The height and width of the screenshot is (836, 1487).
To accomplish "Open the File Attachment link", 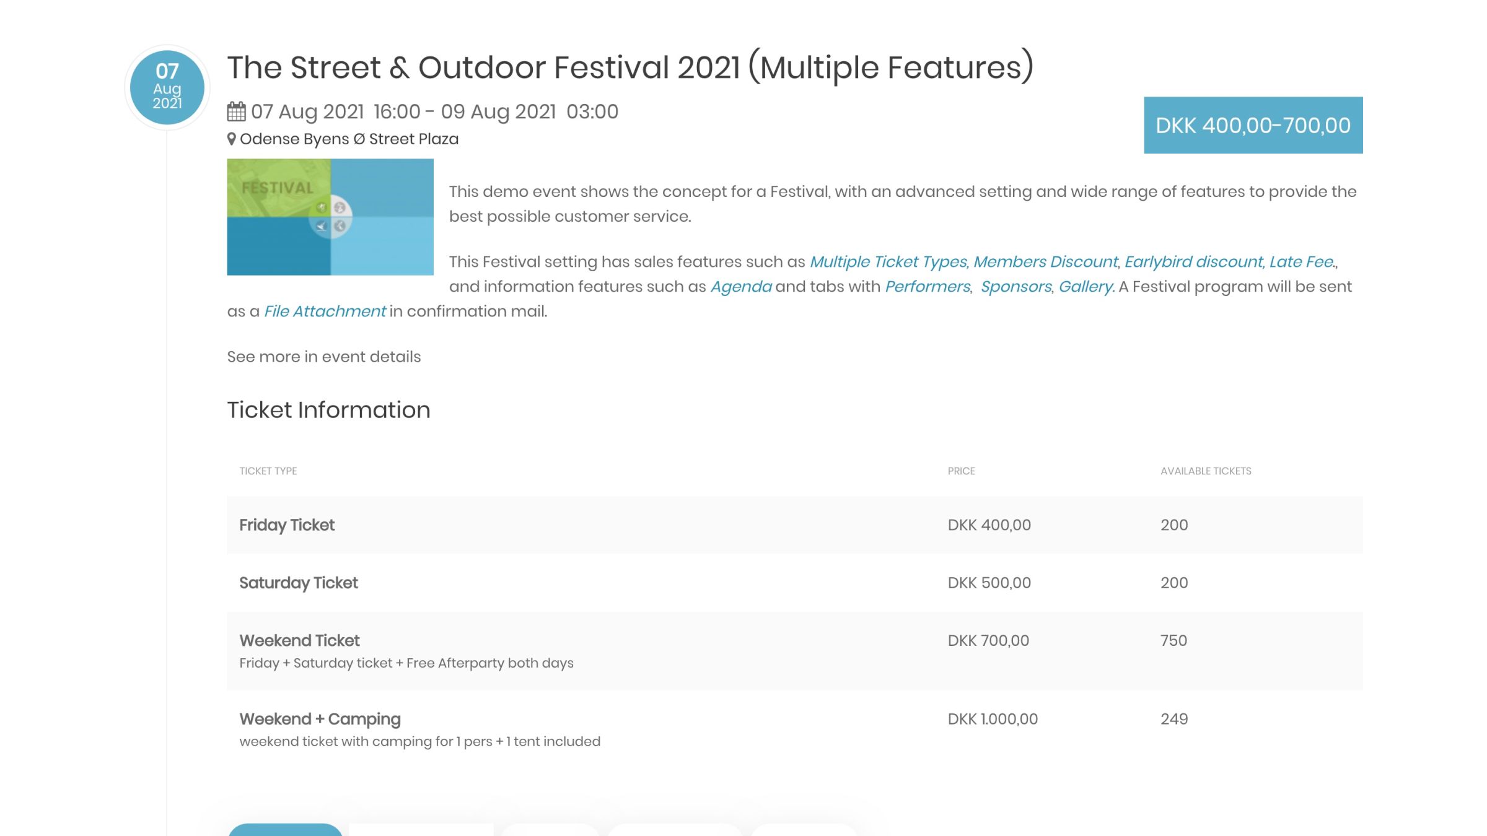I will point(325,311).
